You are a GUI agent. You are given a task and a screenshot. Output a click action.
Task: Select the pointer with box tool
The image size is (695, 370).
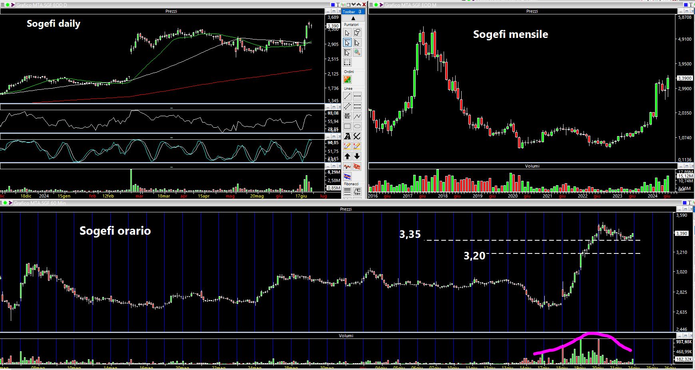point(347,52)
